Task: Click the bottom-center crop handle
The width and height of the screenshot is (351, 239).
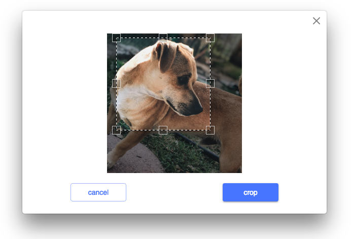Action: tap(163, 130)
